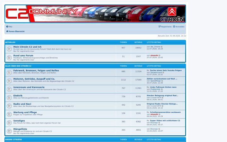Open topic Links Fußraum hinten nass

click(163, 87)
